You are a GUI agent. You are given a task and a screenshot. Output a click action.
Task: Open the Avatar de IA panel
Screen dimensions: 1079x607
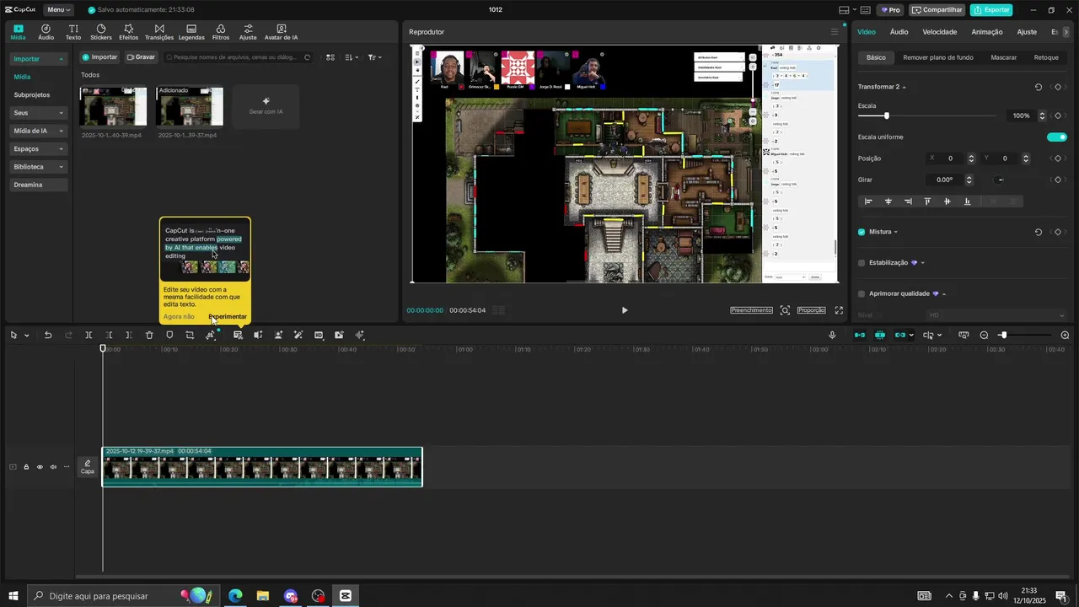(281, 32)
